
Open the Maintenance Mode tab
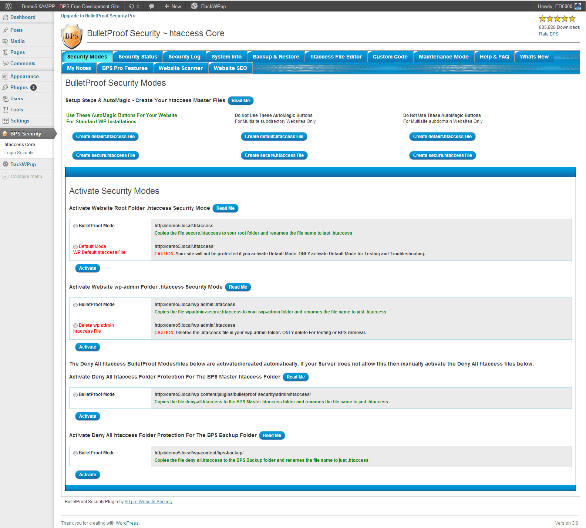444,57
